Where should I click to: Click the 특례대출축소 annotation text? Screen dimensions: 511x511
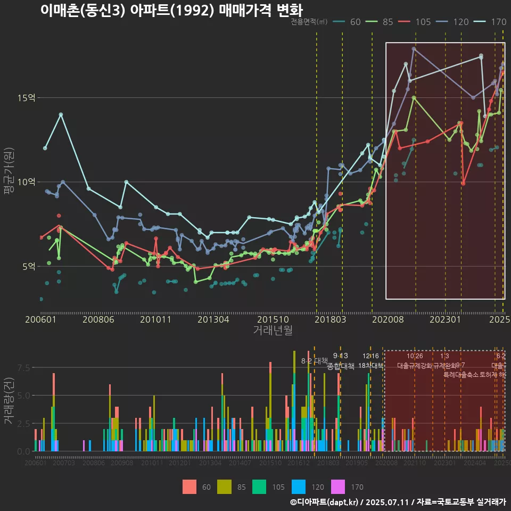click(461, 375)
